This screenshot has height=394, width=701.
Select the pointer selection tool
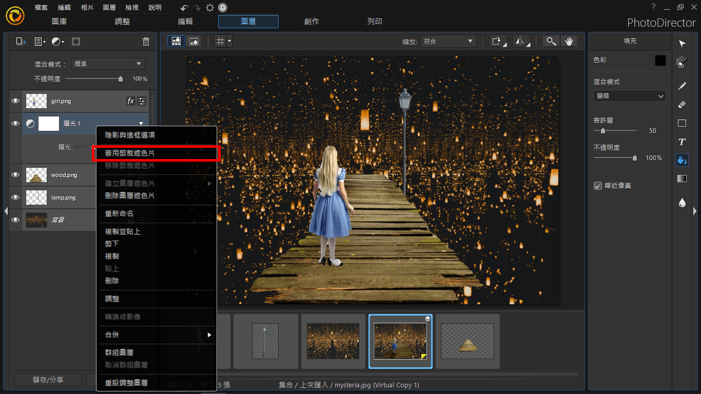point(682,44)
